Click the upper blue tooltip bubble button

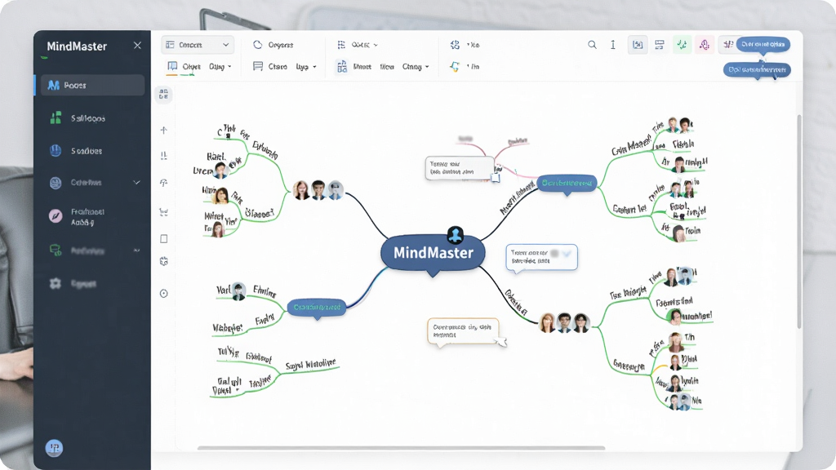coord(763,44)
